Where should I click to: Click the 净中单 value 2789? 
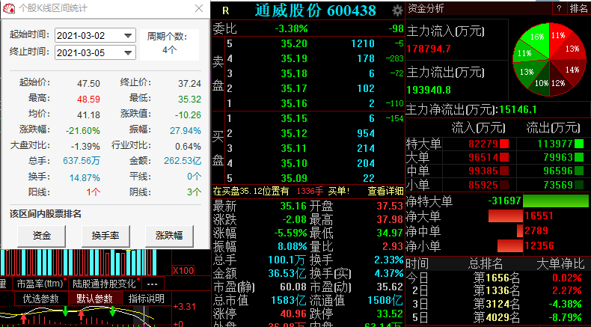pos(536,230)
